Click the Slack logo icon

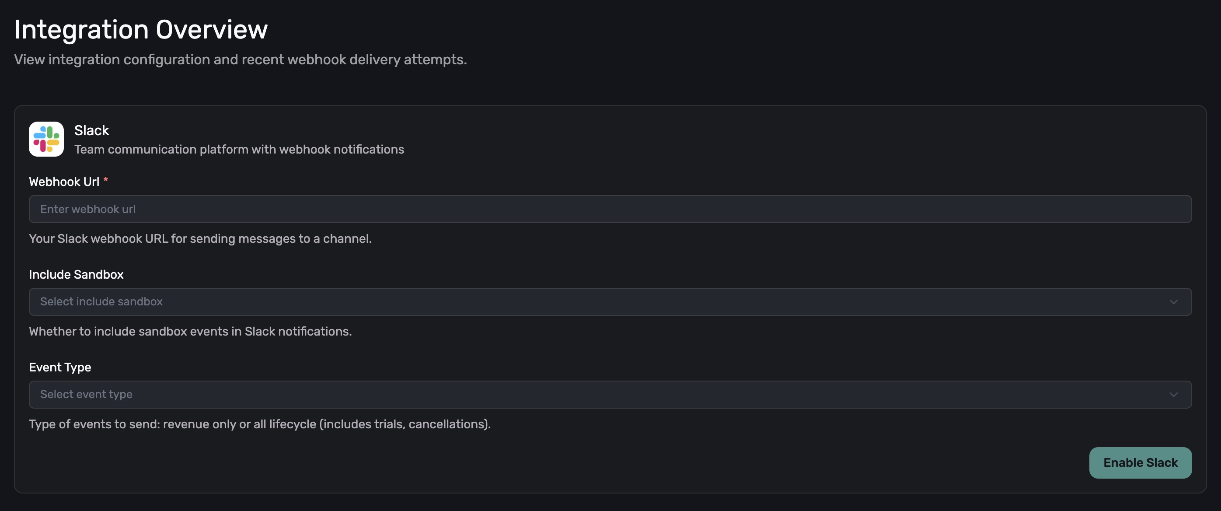46,139
